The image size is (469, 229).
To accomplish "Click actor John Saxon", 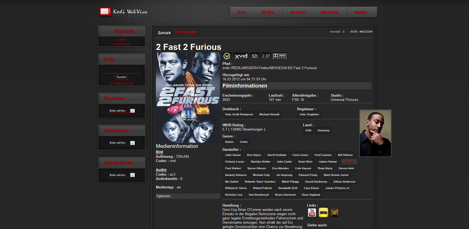I will click(x=233, y=155).
